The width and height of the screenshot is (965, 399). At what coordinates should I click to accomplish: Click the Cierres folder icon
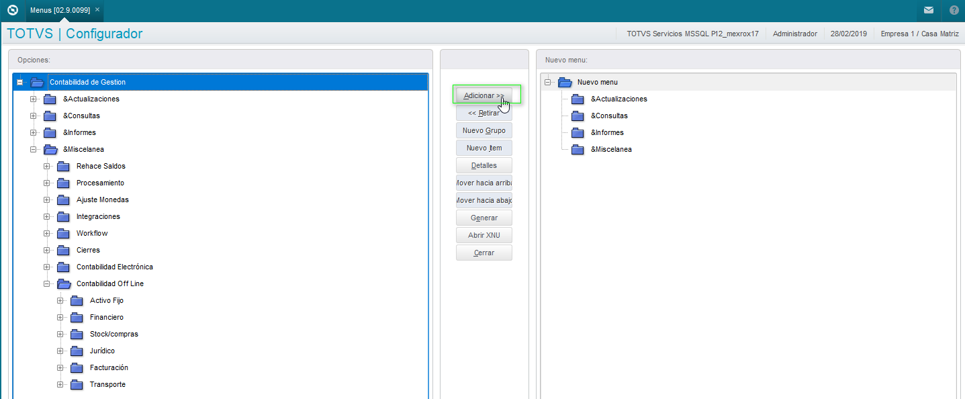(64, 250)
